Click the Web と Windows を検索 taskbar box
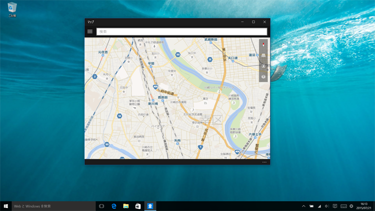 [x=53, y=206]
